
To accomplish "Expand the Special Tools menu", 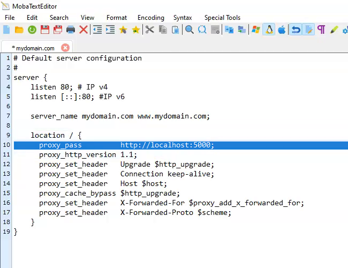I will pyautogui.click(x=222, y=18).
